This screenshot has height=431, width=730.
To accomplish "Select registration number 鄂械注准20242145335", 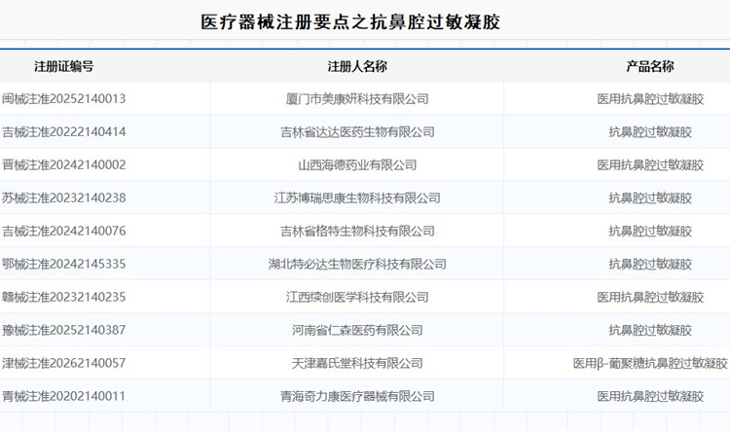I will [x=64, y=264].
